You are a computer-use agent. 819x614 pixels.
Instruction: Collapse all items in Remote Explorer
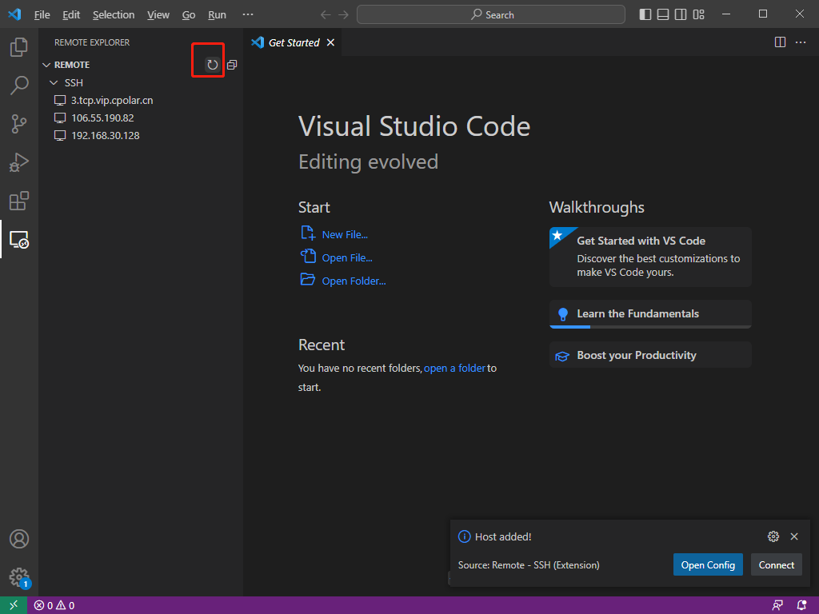coord(232,65)
